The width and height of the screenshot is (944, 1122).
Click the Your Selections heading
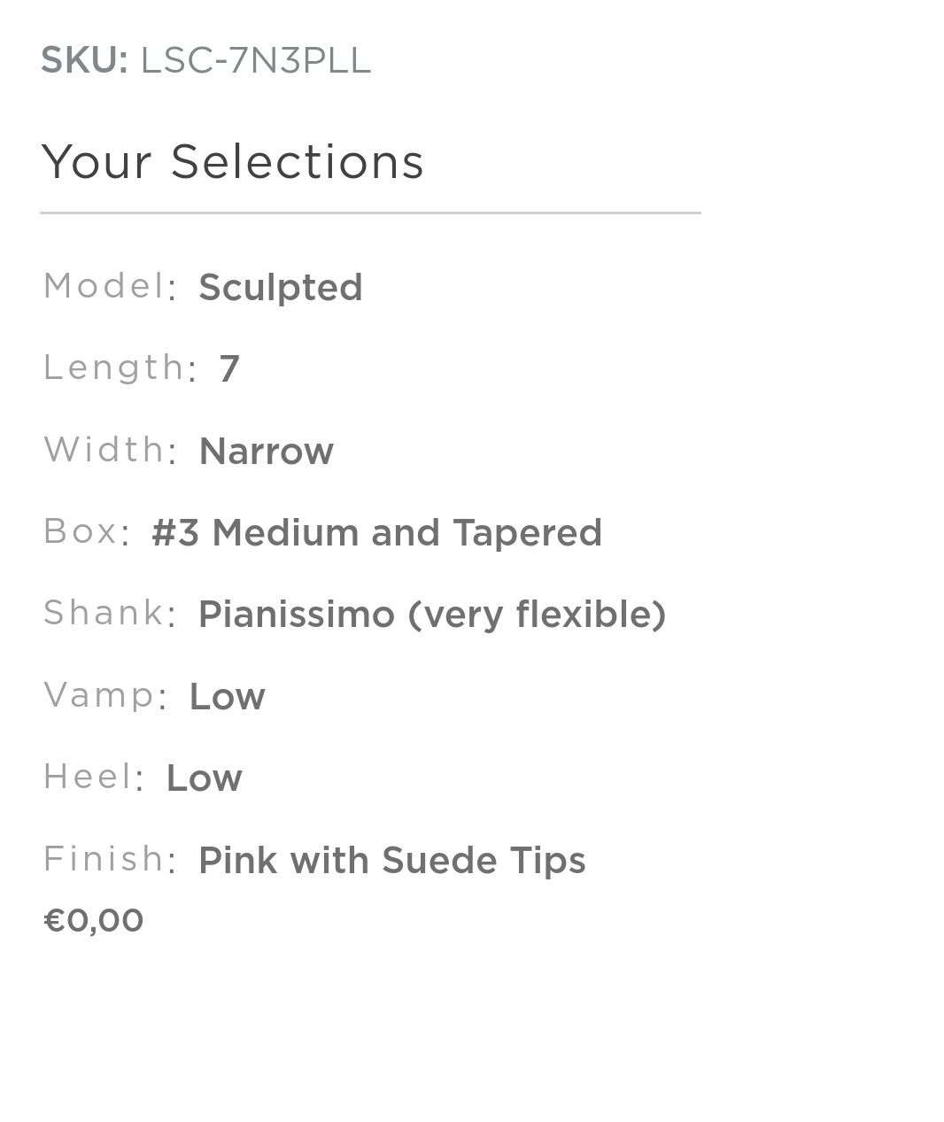pos(233,162)
